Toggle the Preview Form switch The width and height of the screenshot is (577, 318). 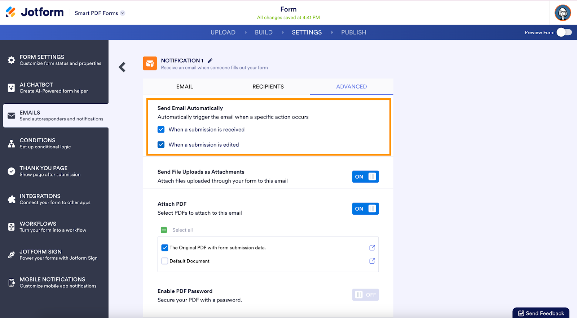564,32
